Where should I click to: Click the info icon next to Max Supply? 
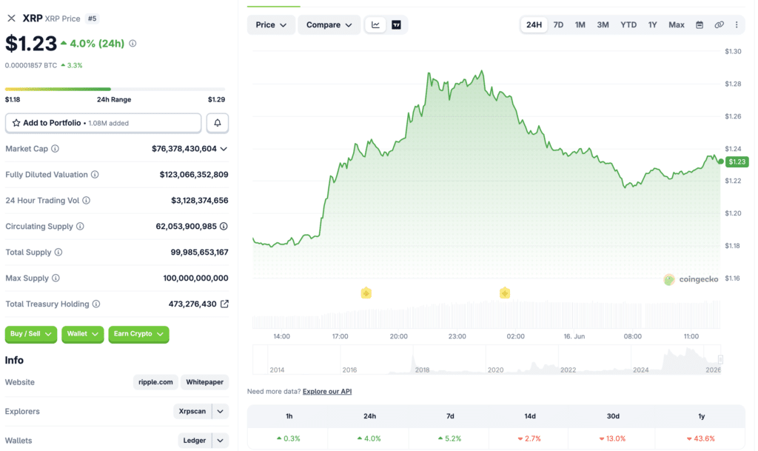pyautogui.click(x=56, y=278)
